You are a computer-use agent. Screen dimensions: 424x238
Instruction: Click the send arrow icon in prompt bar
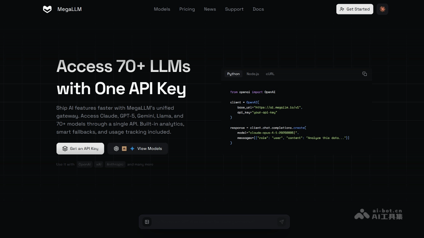(x=282, y=222)
